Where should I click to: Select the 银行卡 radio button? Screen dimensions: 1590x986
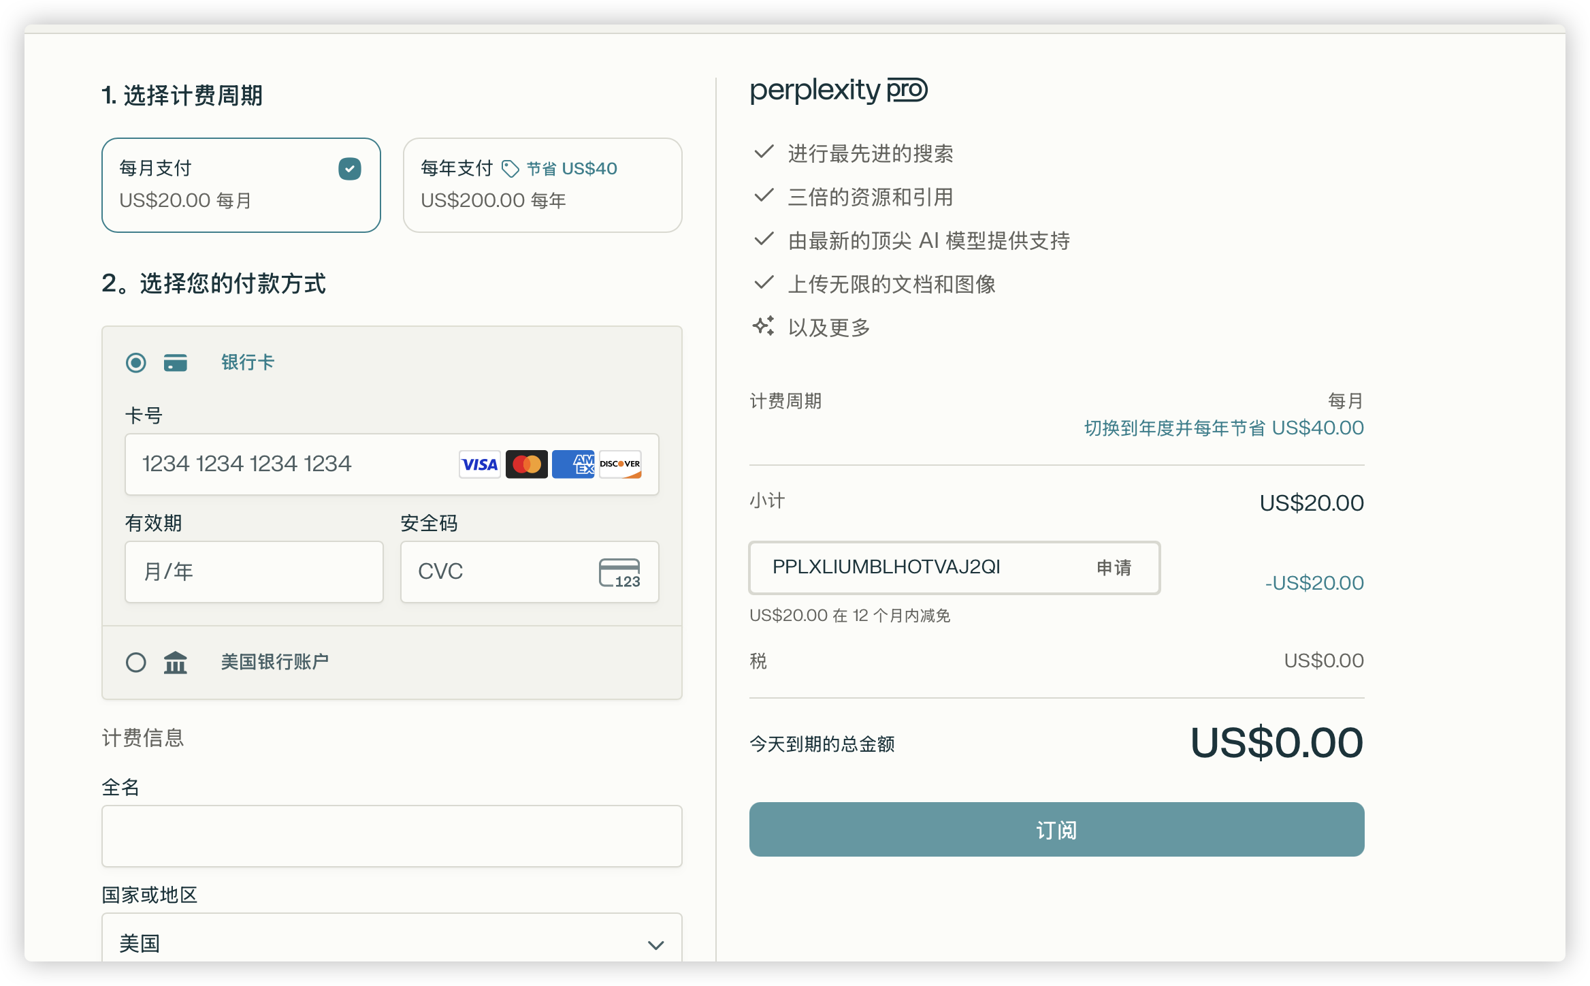click(x=136, y=362)
